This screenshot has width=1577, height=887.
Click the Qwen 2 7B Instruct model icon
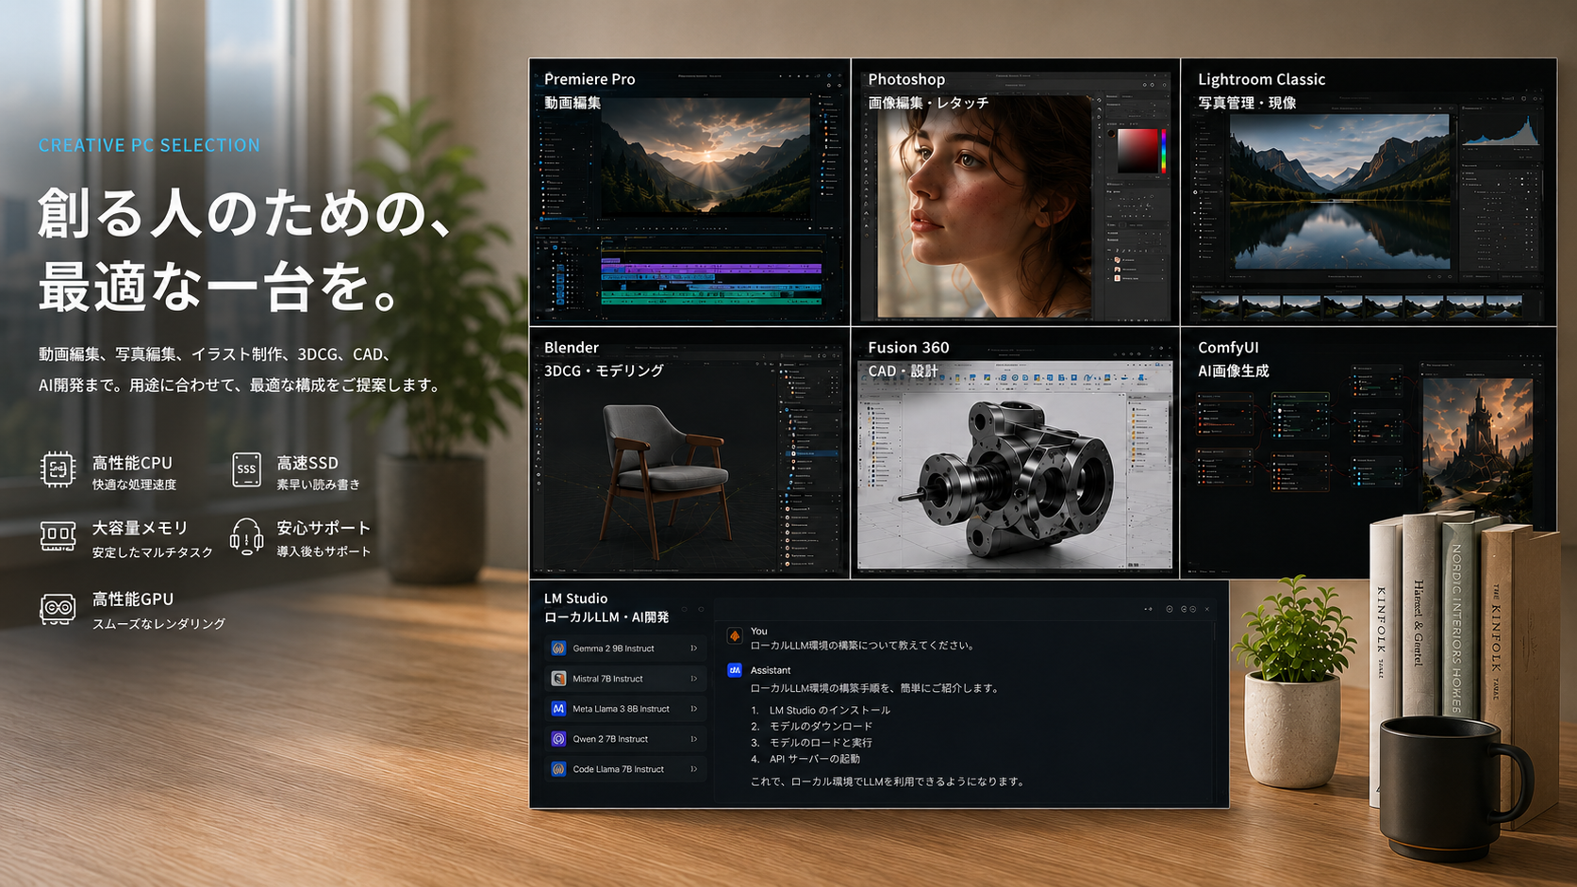[558, 739]
